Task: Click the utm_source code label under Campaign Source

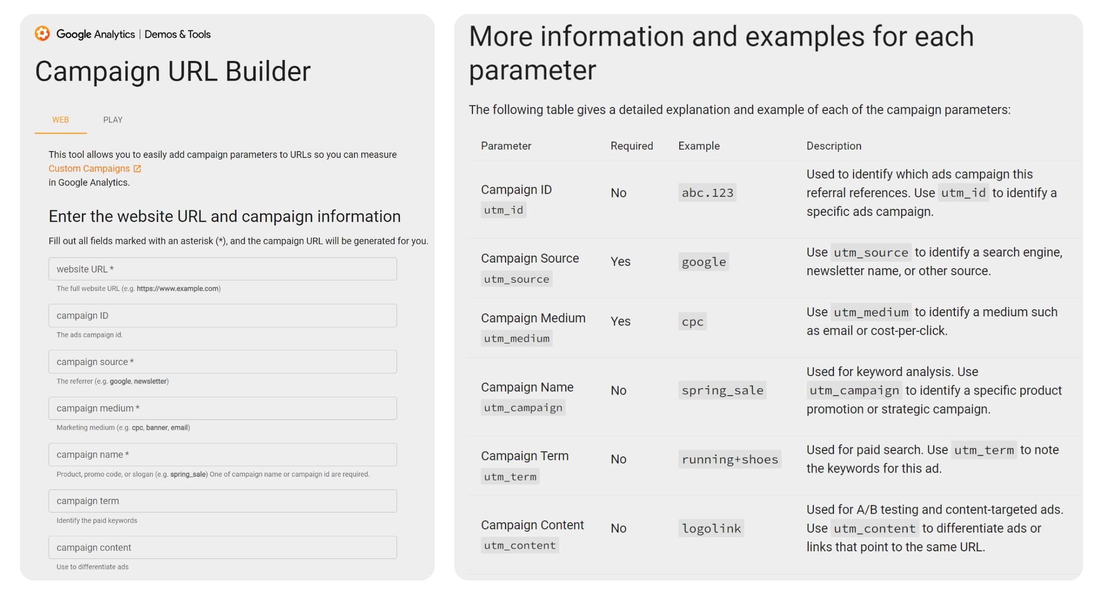Action: pyautogui.click(x=516, y=279)
